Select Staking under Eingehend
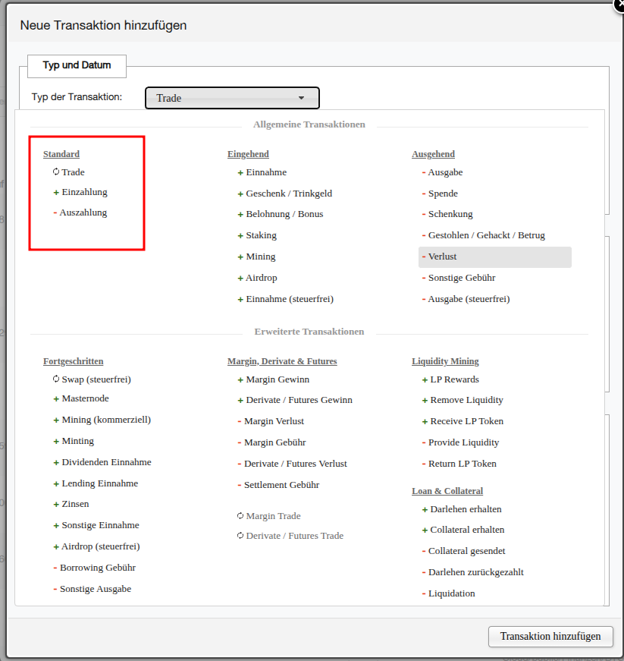Screen dimensions: 624x661 pos(261,235)
